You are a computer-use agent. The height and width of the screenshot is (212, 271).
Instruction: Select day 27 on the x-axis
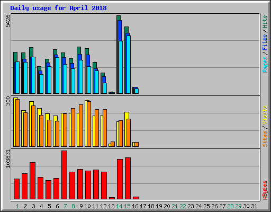(222, 206)
